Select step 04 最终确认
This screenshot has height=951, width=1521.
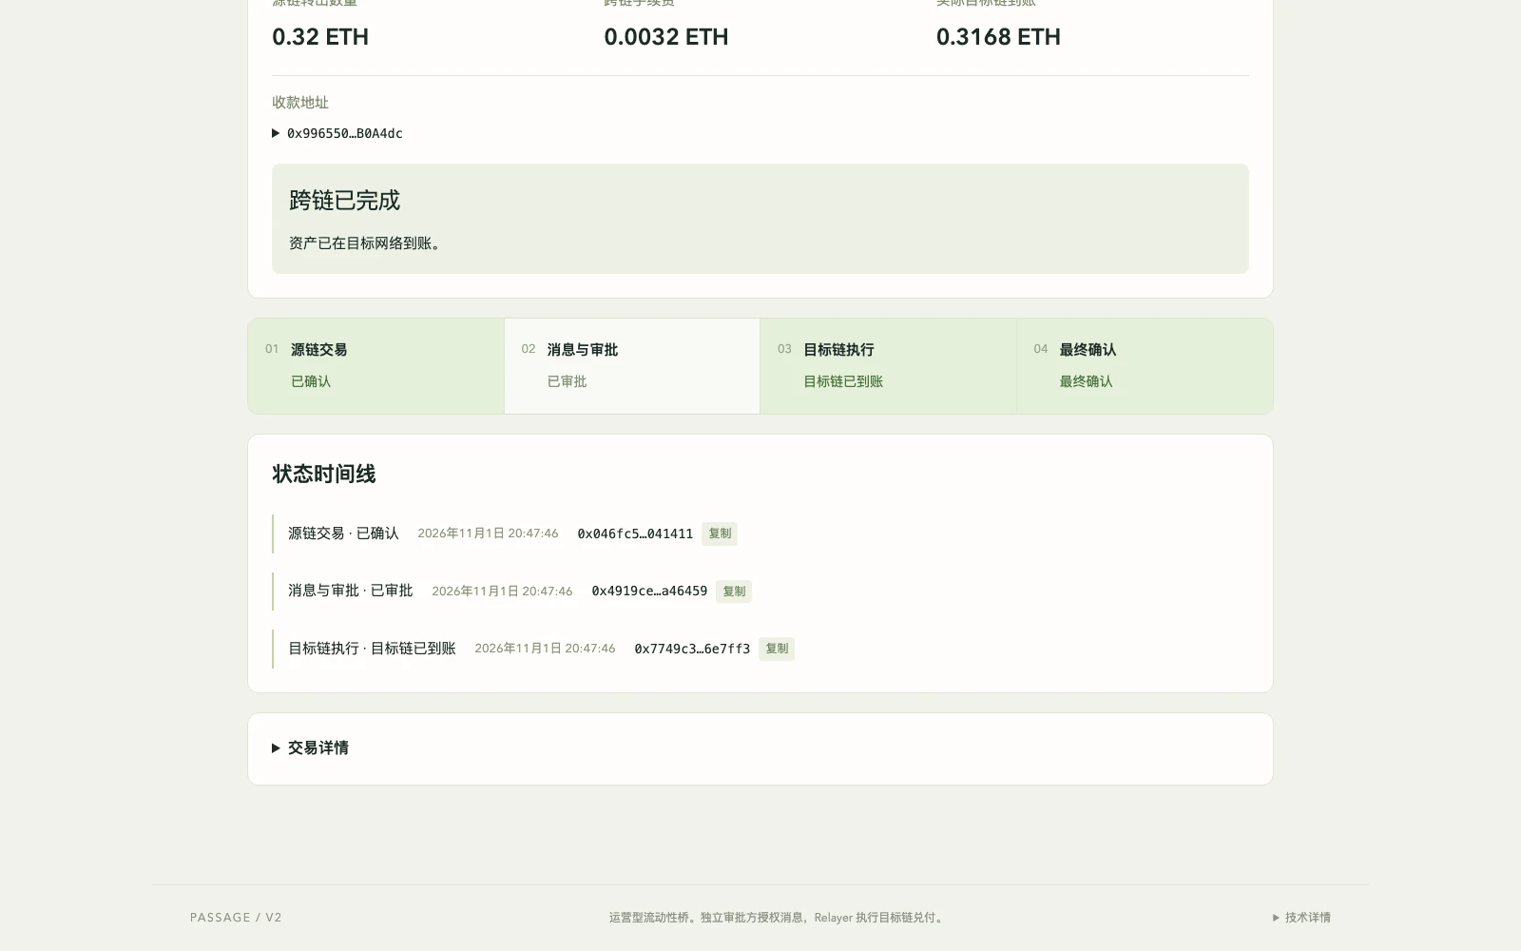[1145, 366]
